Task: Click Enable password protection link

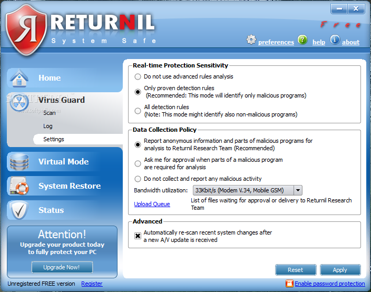Action: [329, 284]
